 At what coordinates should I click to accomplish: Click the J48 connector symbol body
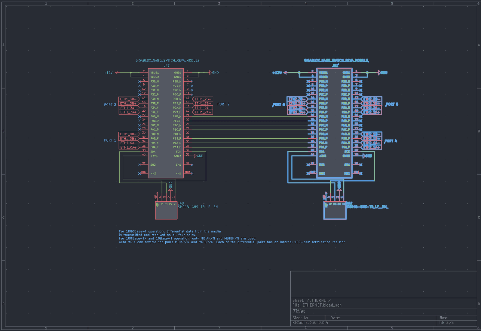[166, 210]
